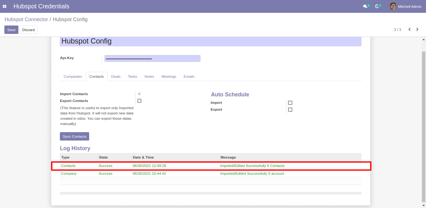Click the Sync Contacts button

tap(75, 136)
